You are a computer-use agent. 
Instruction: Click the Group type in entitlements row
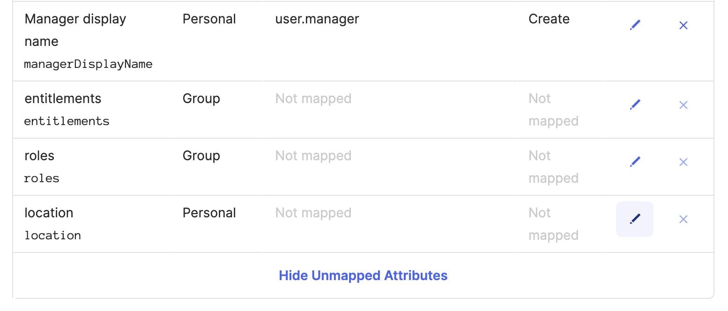click(x=201, y=99)
